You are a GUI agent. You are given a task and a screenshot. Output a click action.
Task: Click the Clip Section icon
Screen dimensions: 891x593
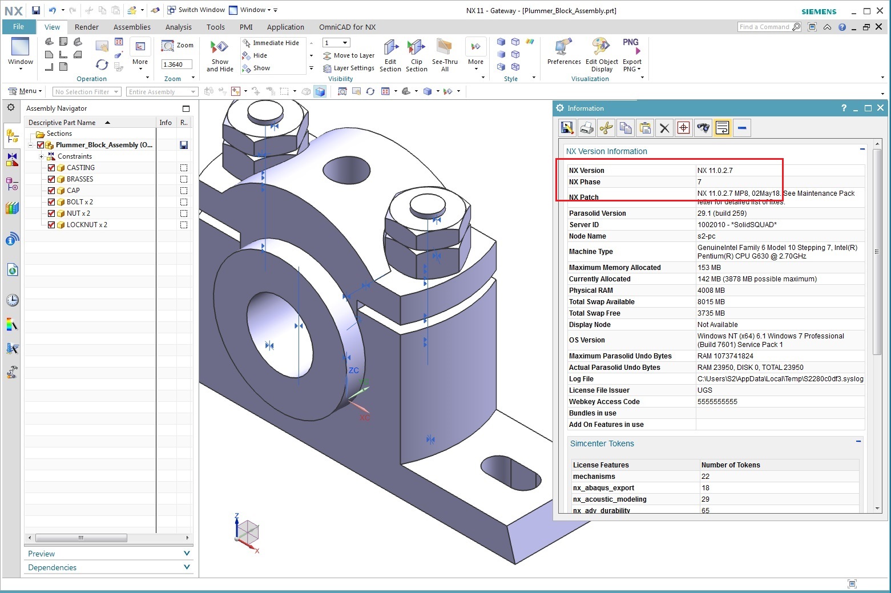click(416, 47)
